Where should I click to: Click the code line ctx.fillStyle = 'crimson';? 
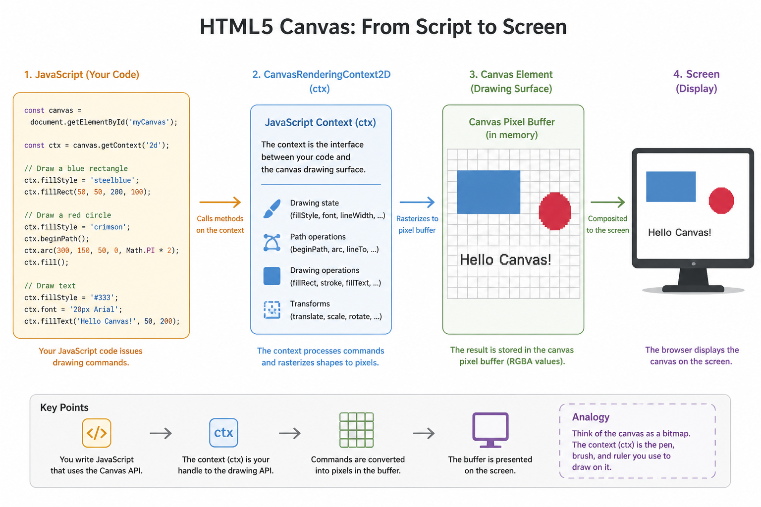tap(77, 227)
